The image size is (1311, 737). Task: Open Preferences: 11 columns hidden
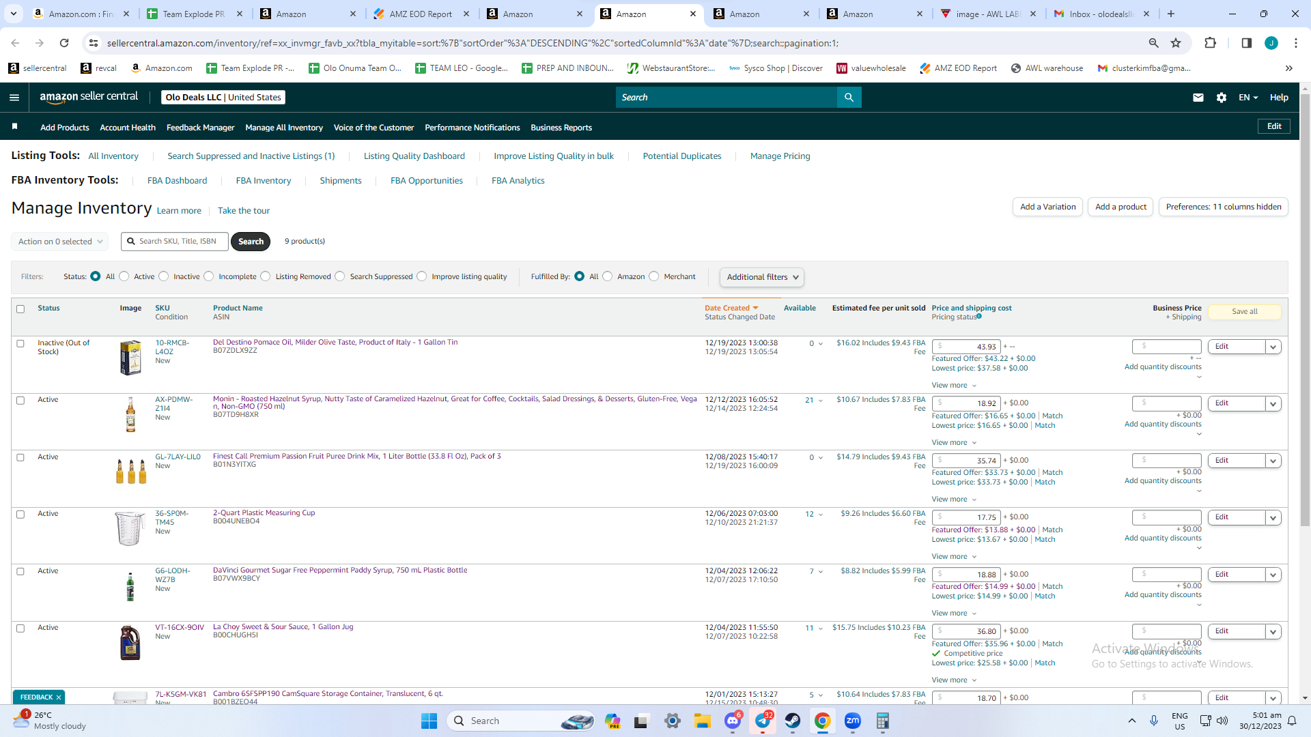point(1224,207)
